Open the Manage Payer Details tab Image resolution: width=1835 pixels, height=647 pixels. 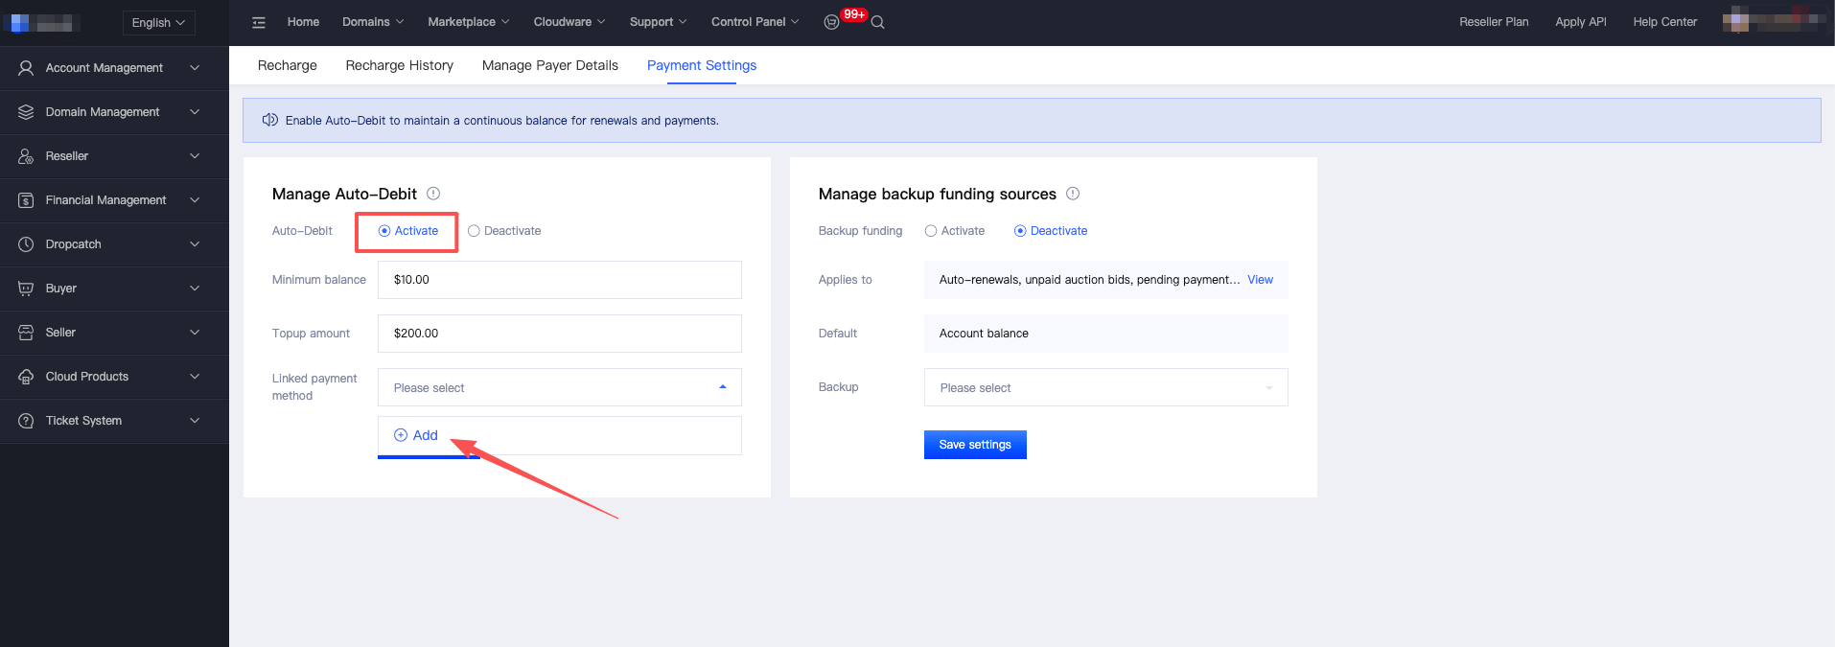(549, 65)
